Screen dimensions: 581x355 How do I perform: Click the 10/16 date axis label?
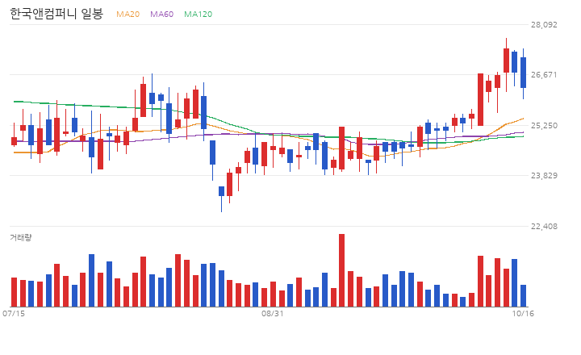[523, 314]
